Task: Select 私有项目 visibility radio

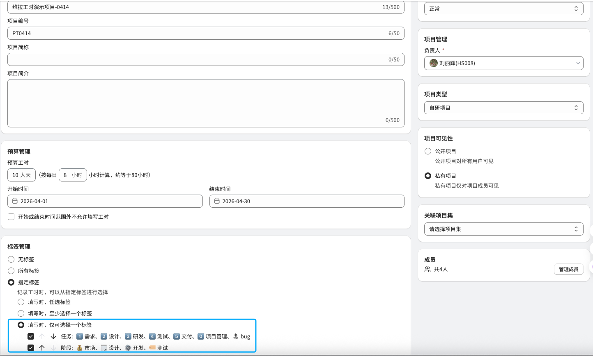Action: (428, 176)
